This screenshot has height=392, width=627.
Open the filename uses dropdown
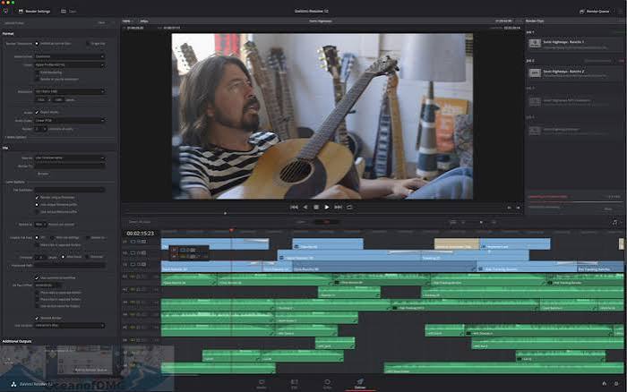pos(70,158)
